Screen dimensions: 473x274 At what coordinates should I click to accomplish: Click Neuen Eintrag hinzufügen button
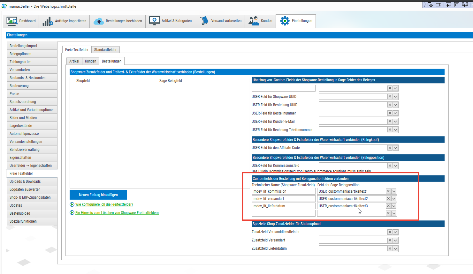(x=98, y=195)
